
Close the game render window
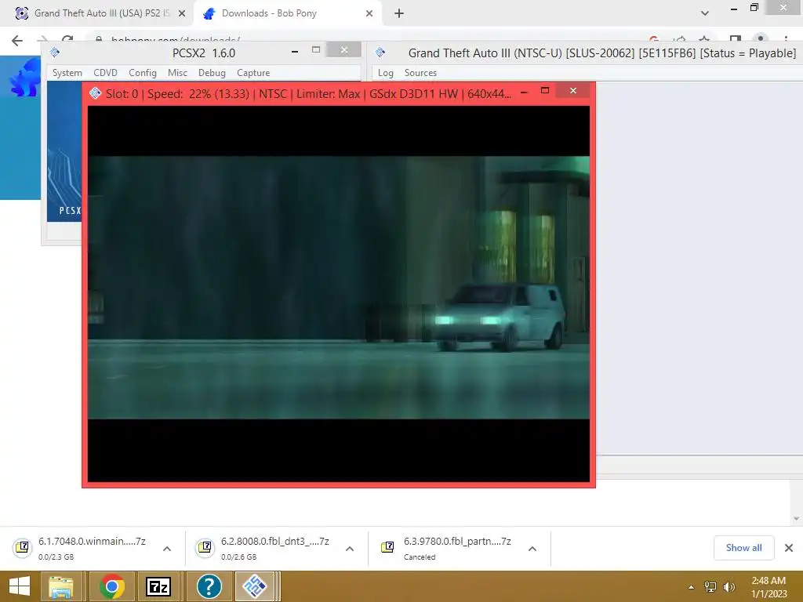coord(573,91)
